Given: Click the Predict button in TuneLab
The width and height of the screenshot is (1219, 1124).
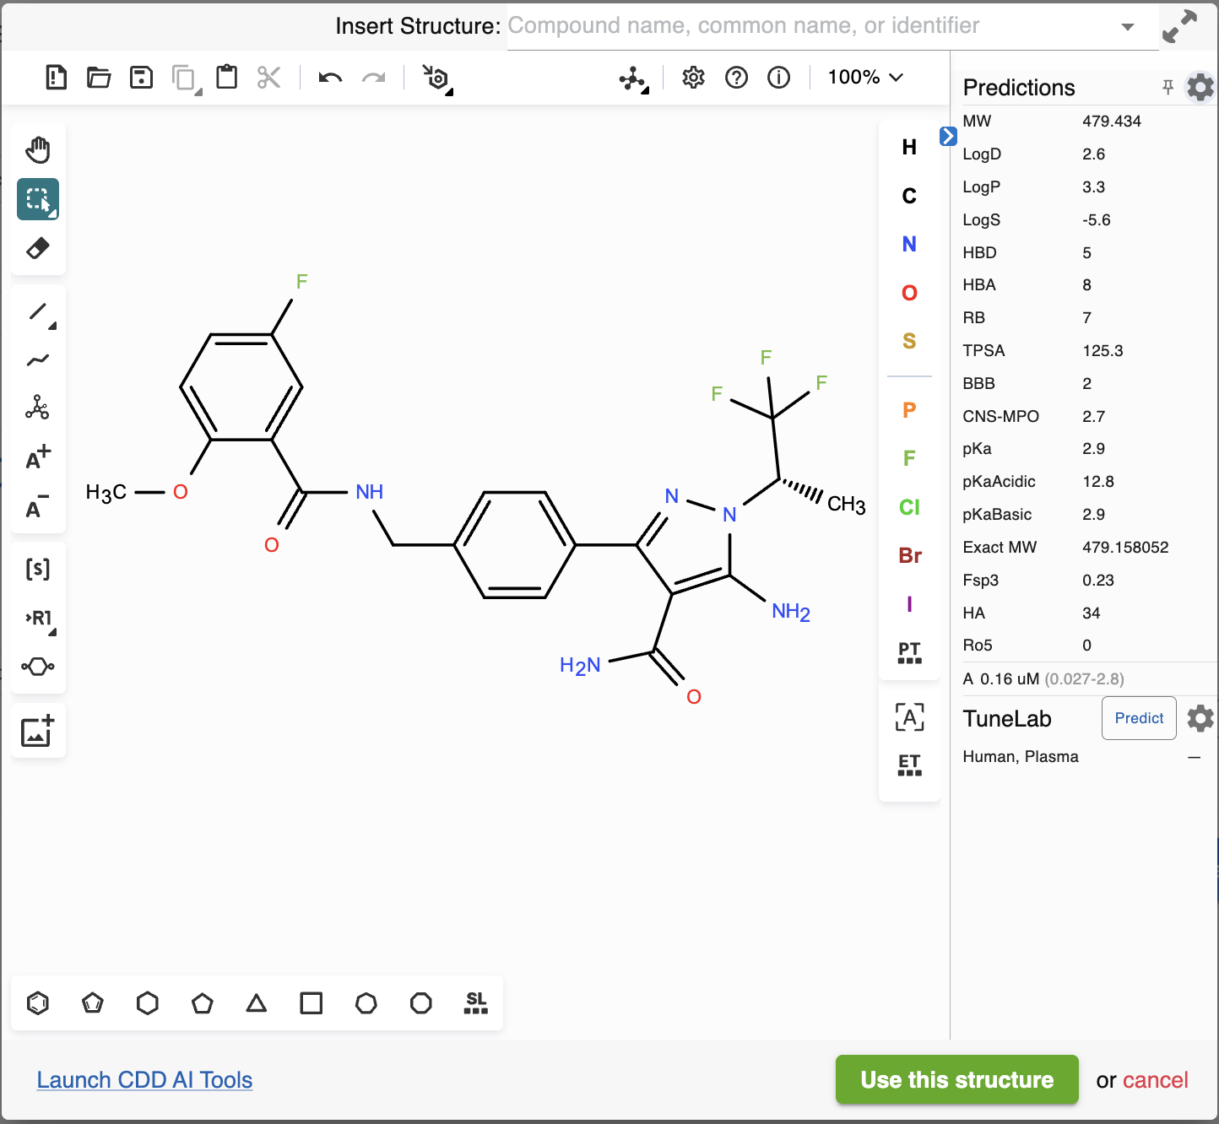Looking at the screenshot, I should [1139, 718].
